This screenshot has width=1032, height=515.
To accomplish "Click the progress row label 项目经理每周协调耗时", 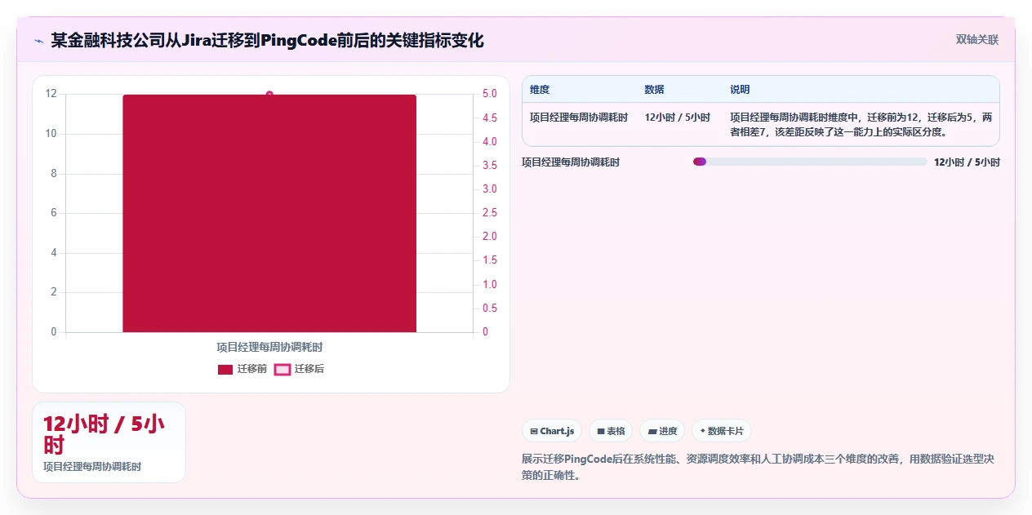I will (x=571, y=162).
